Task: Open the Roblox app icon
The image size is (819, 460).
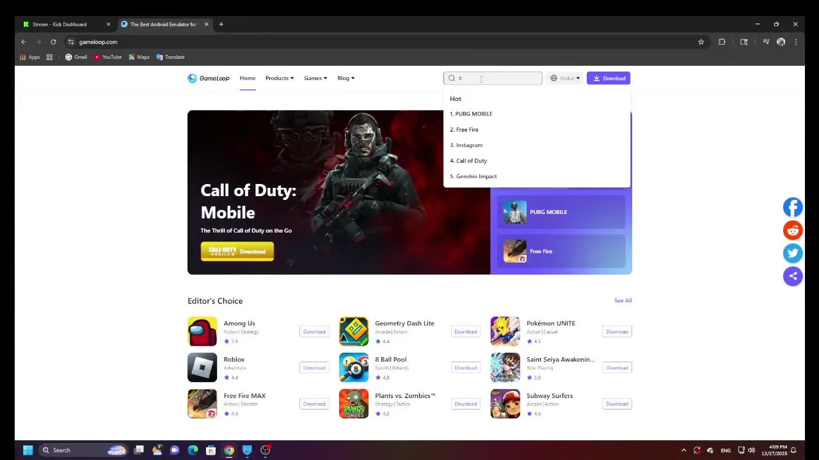Action: pyautogui.click(x=202, y=367)
